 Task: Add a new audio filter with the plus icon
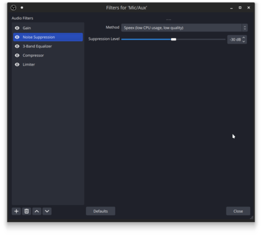pyautogui.click(x=16, y=211)
